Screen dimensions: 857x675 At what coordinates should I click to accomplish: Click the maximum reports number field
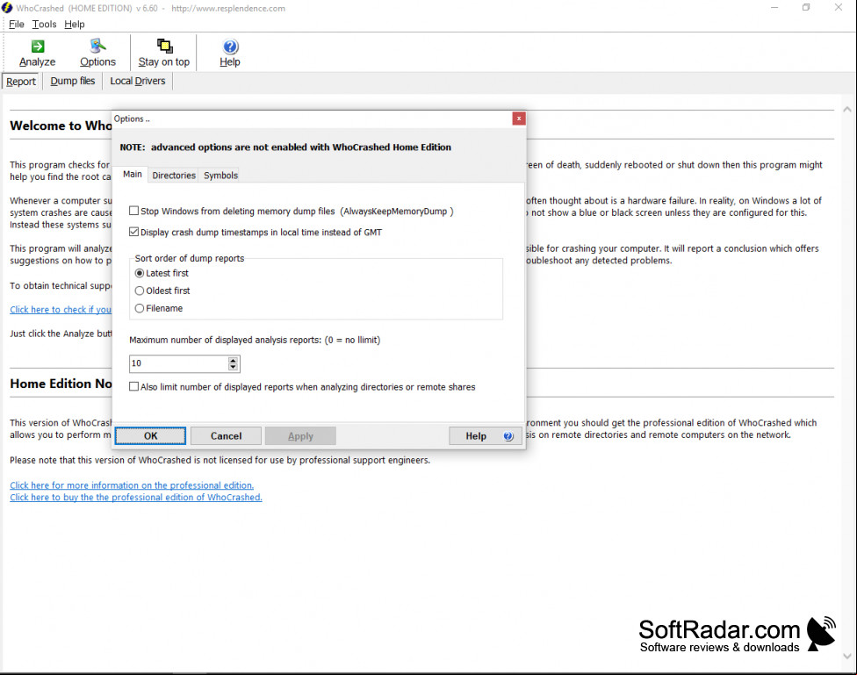click(x=178, y=363)
